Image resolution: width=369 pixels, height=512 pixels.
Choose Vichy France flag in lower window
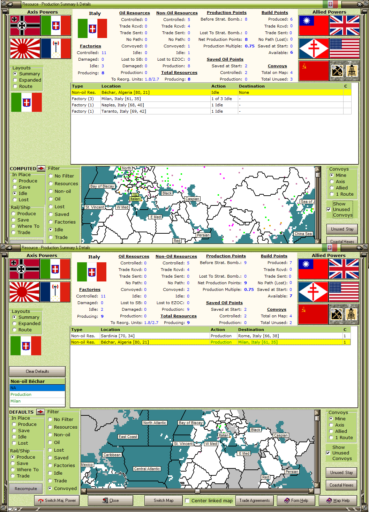pos(55,292)
